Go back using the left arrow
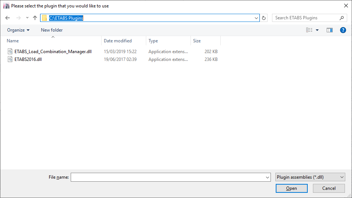The height and width of the screenshot is (198, 352). click(7, 18)
